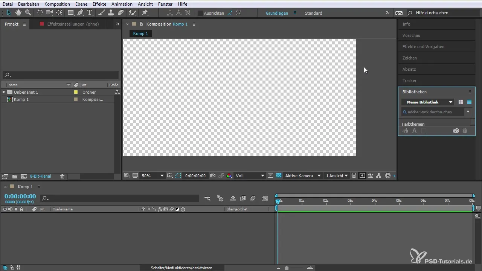Open the Aktive Kamera view dropdown

(x=303, y=176)
